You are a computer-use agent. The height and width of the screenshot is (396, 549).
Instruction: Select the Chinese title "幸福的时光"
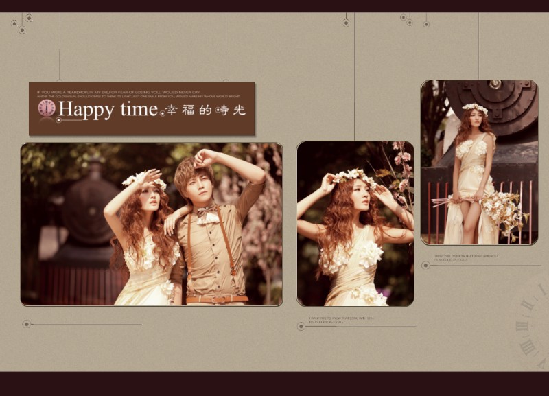205,110
